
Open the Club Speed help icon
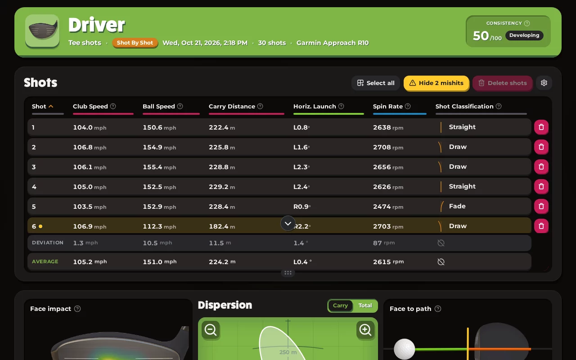pyautogui.click(x=113, y=106)
